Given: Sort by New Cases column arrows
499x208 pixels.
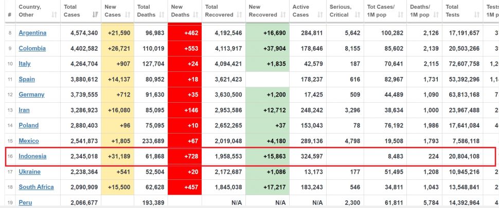Looking at the screenshot, I should tap(128, 14).
